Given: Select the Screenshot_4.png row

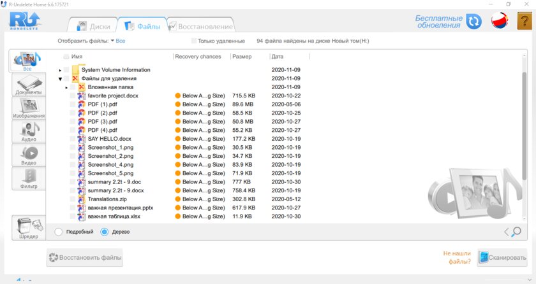Looking at the screenshot, I should coord(186,165).
